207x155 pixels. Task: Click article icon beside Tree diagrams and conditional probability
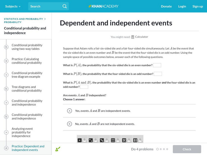(6, 89)
